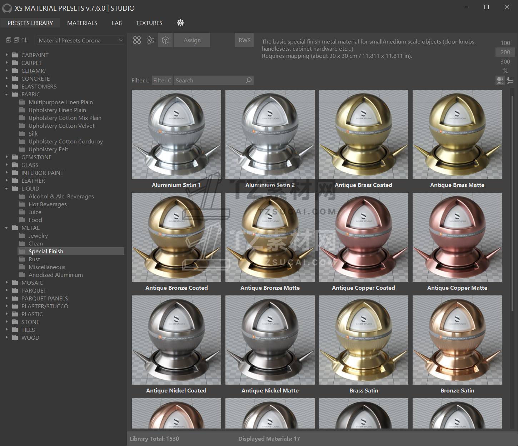Viewport: 518px width, 446px height.
Task: Open settings with the gear icon
Action: pos(180,23)
